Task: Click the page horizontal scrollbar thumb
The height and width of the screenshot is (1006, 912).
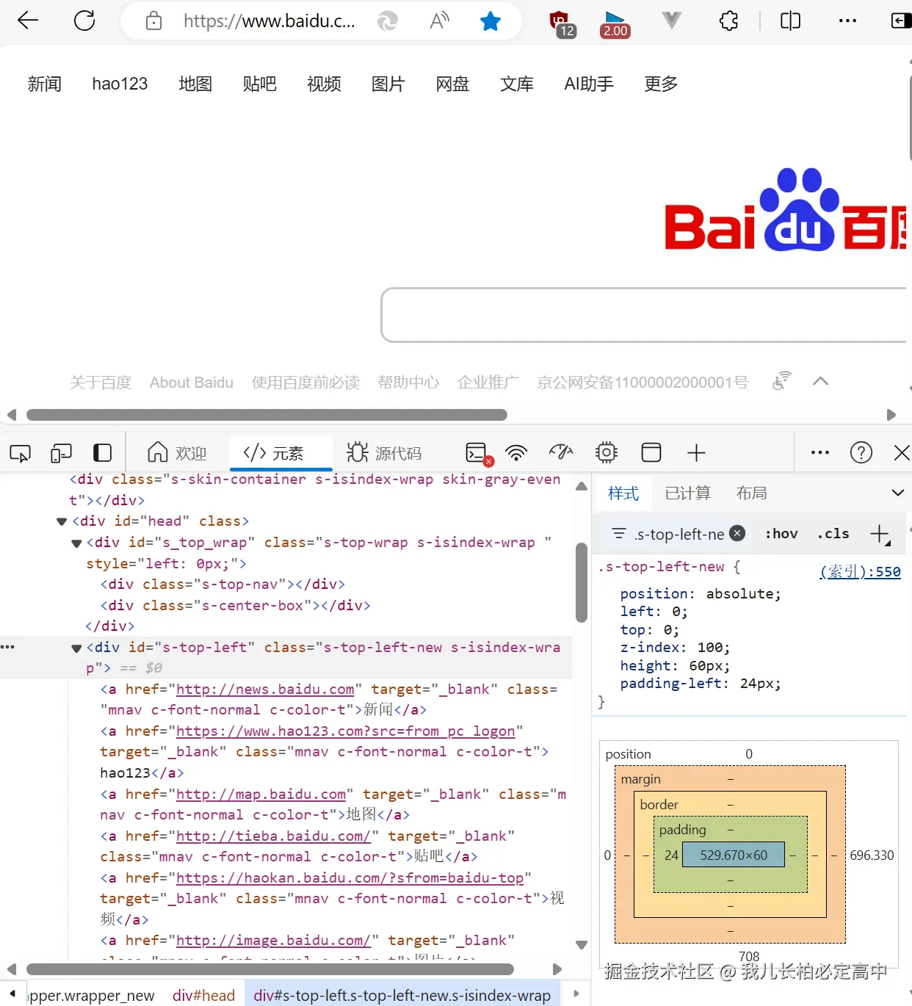Action: pos(267,415)
